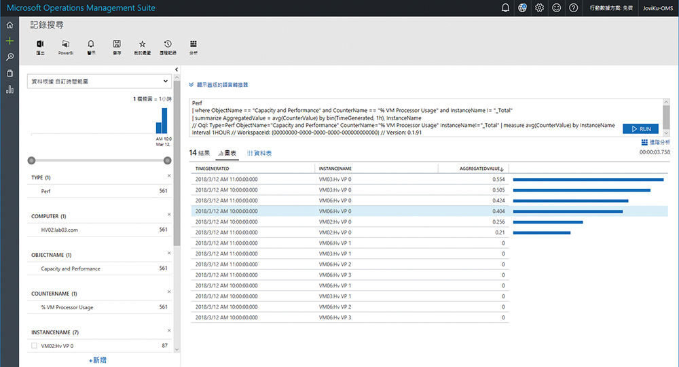Remove the TYPE filter section

(169, 175)
